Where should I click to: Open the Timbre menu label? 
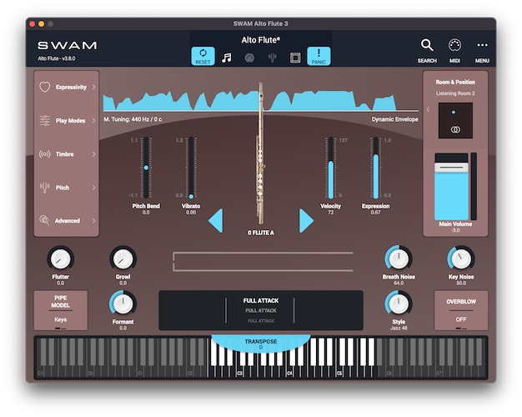pyautogui.click(x=64, y=154)
